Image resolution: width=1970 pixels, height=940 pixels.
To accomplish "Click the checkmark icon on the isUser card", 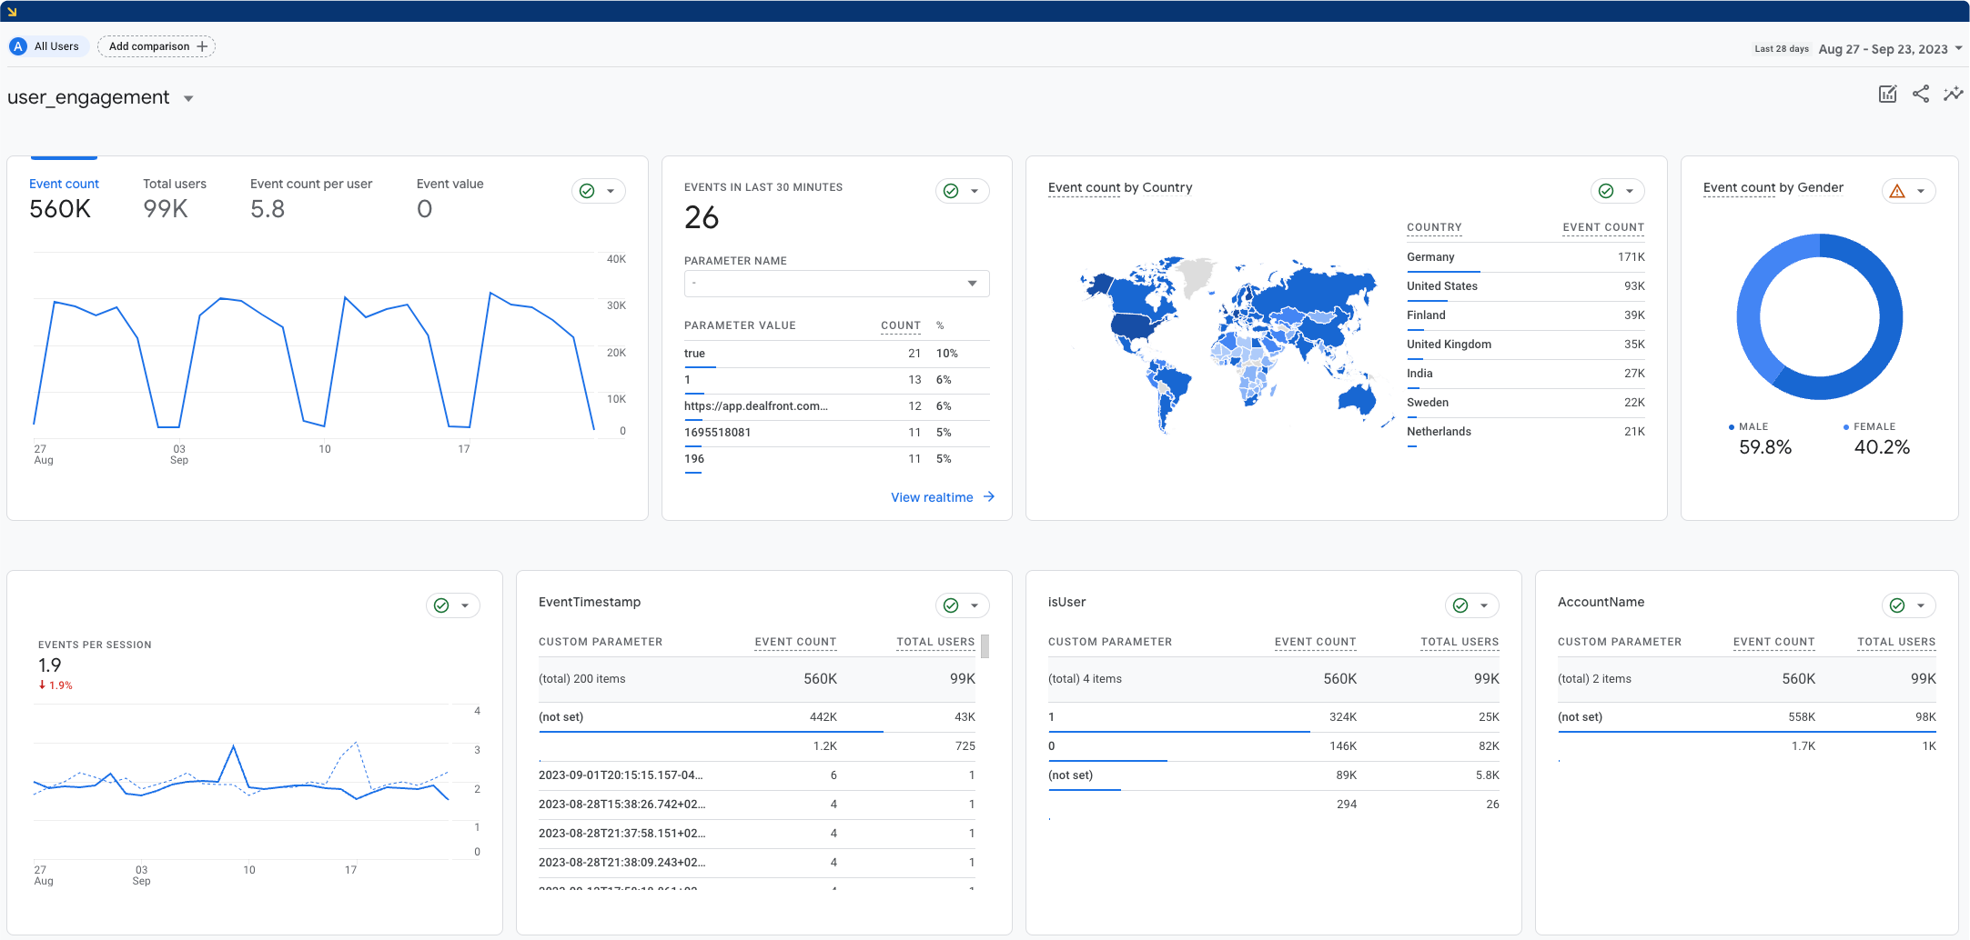I will coord(1460,605).
